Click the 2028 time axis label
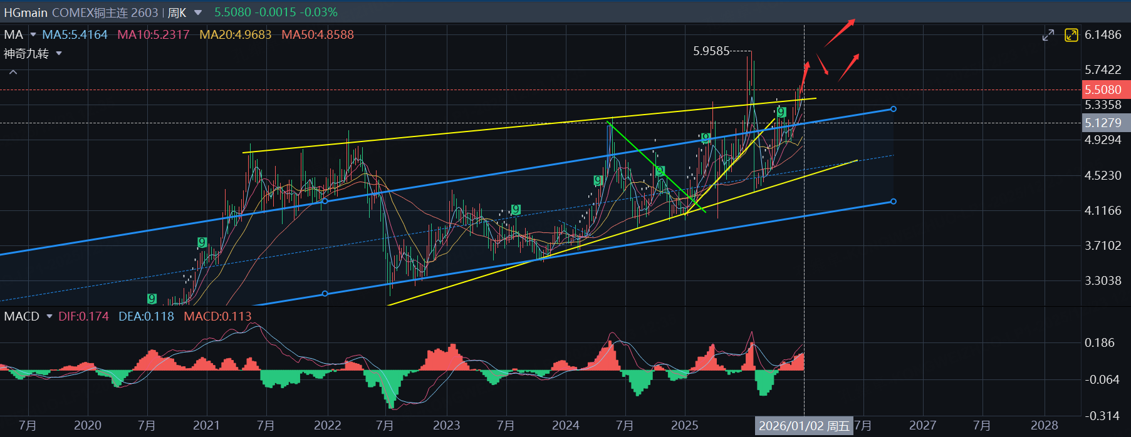 [x=1045, y=426]
